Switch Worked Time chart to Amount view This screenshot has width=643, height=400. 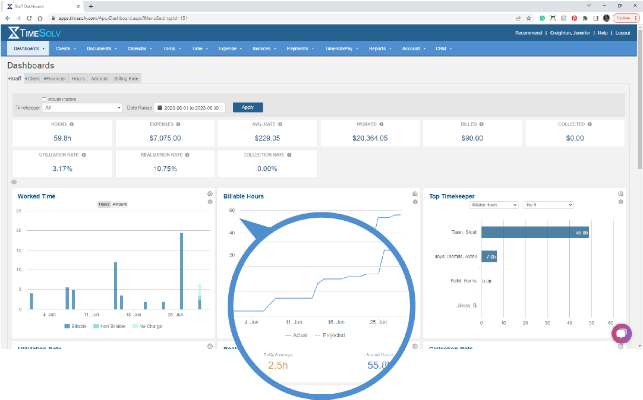click(120, 204)
